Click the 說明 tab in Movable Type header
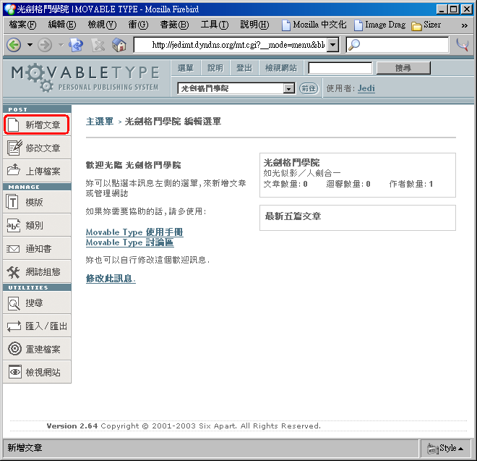This screenshot has height=461, width=477. (215, 68)
